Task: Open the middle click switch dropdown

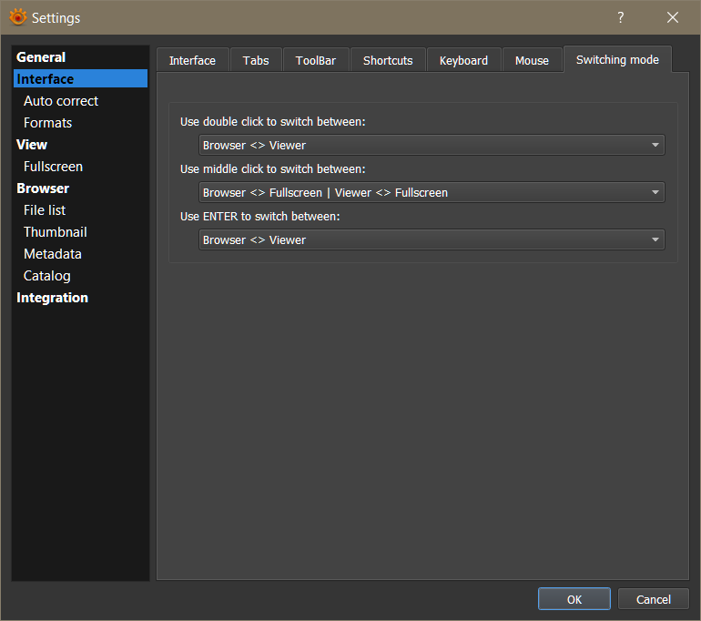Action: (432, 193)
